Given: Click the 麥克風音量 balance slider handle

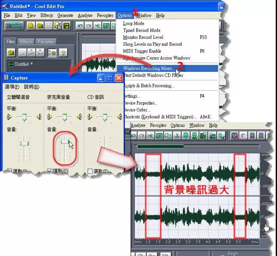Looking at the screenshot, I should pyautogui.click(x=65, y=117).
